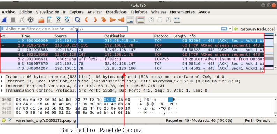Click the packet list horizontal scrollbar
The height and width of the screenshot is (134, 277).
[132, 71]
